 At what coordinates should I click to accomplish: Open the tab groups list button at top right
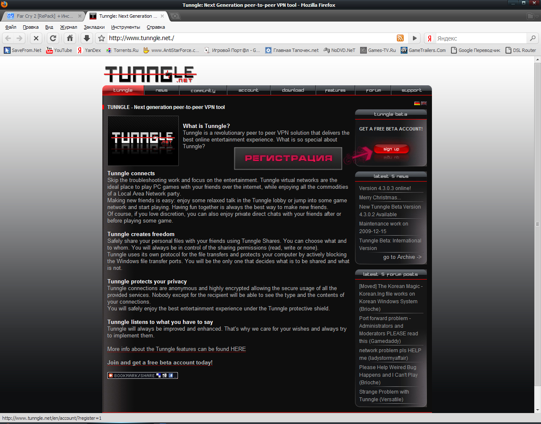coord(530,16)
